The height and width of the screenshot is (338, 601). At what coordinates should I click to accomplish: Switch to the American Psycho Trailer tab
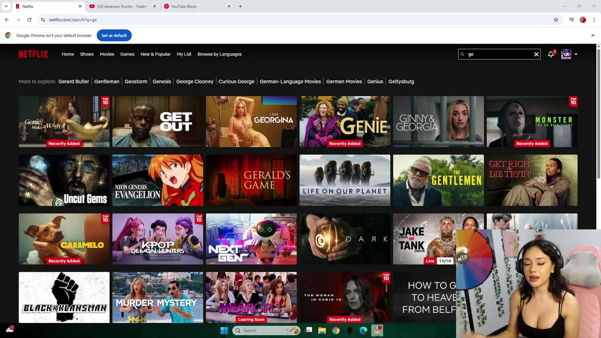click(122, 7)
